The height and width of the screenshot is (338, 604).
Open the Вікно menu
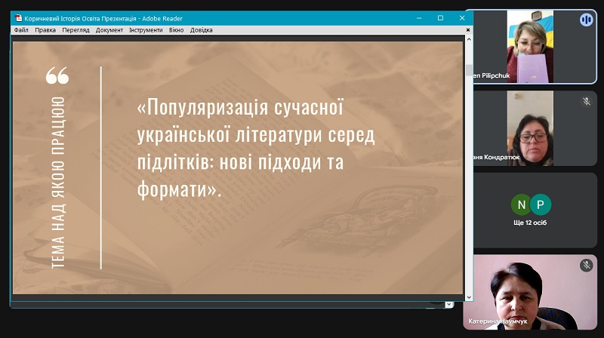[176, 30]
